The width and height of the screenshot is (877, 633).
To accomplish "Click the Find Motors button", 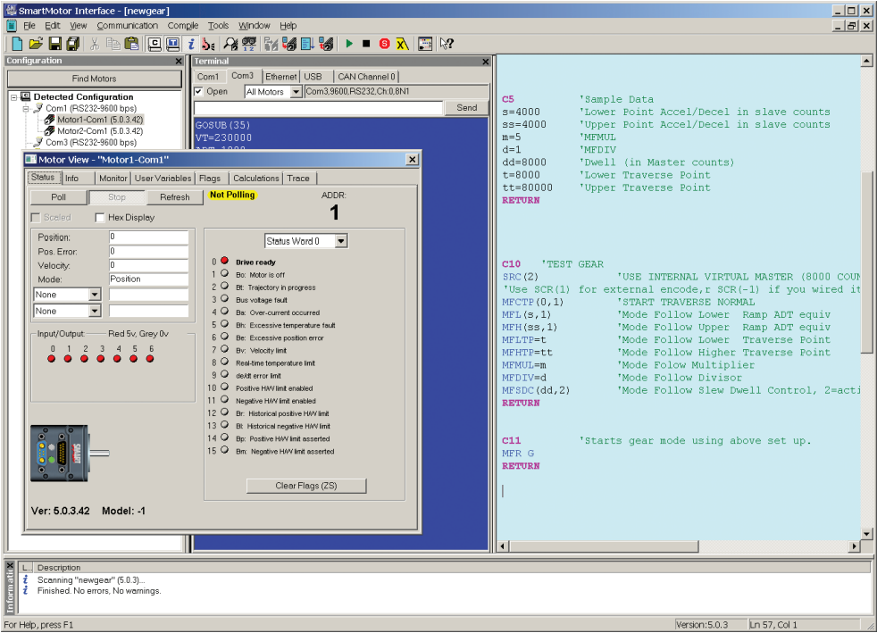I will [94, 79].
